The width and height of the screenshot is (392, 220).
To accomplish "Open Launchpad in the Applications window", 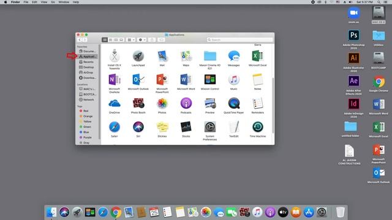I will click(138, 56).
